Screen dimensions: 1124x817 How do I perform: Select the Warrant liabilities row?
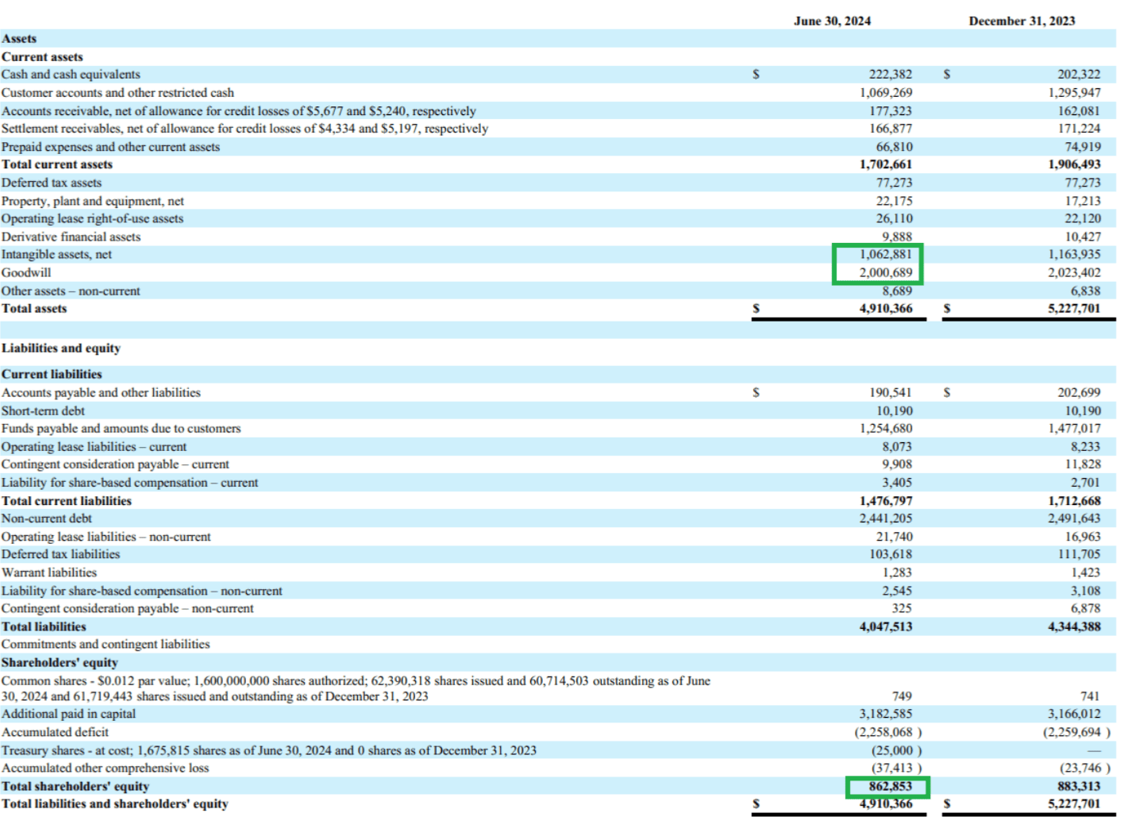tap(51, 572)
